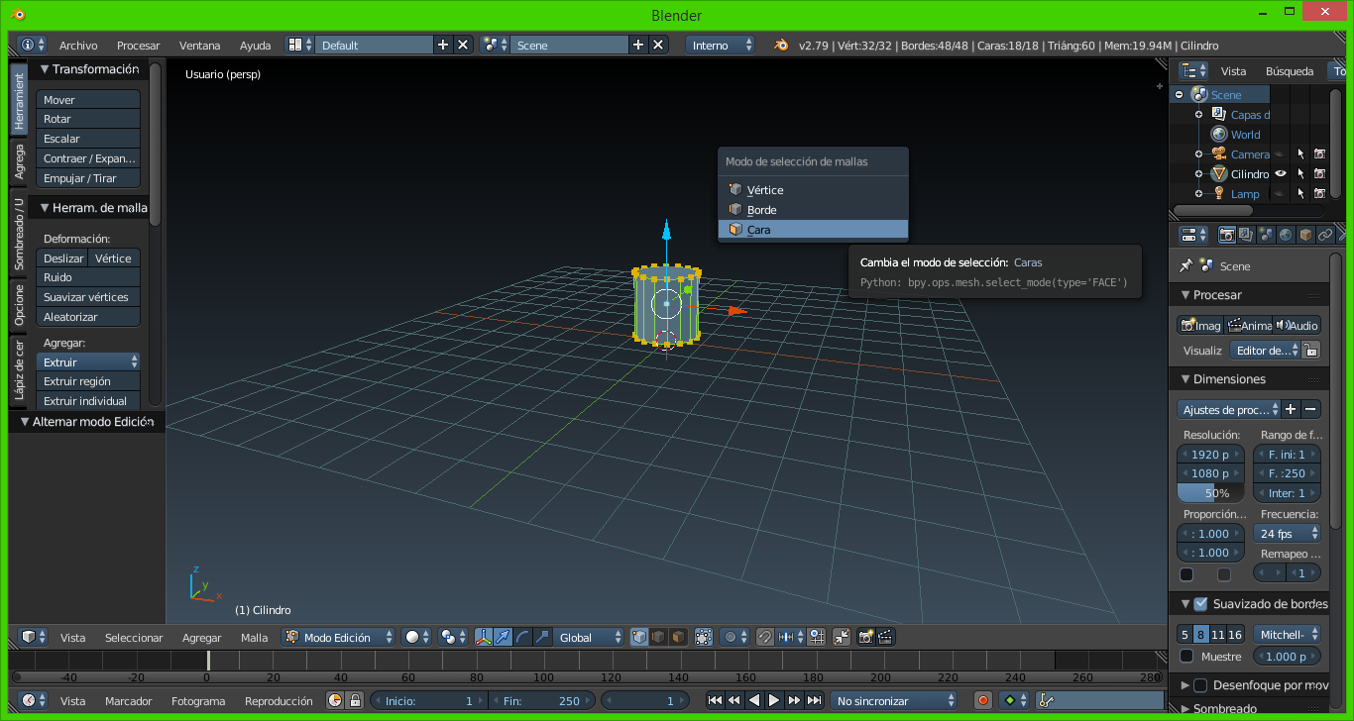
Task: Collapse the Transformación panel
Action: 44,69
